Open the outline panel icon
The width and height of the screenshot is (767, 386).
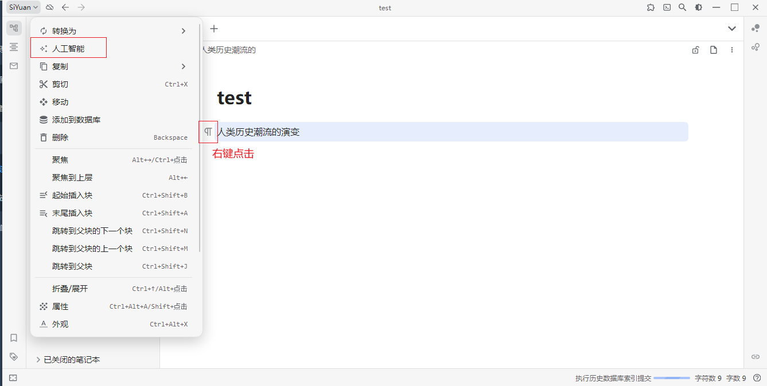click(14, 47)
